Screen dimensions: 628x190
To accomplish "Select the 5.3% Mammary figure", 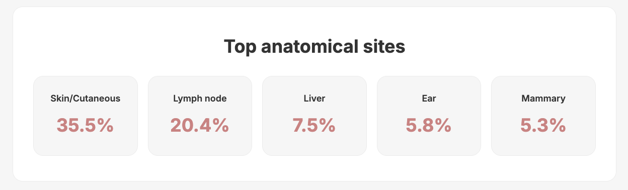I will coord(543,125).
